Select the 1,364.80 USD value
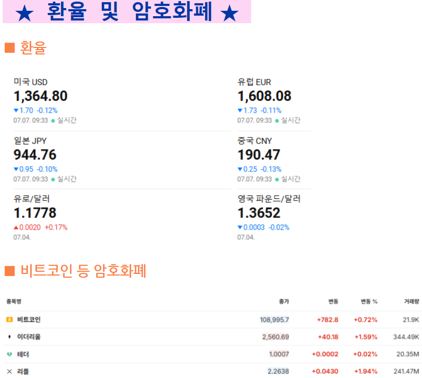 (x=40, y=96)
